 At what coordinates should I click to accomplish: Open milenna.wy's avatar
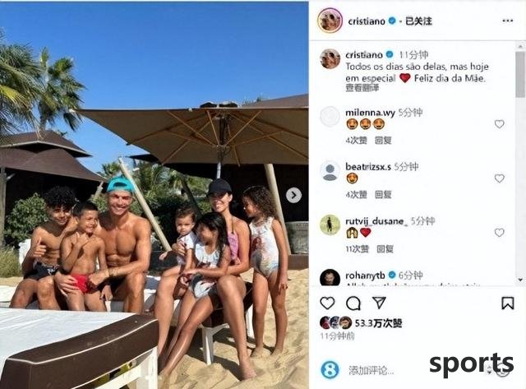click(330, 117)
